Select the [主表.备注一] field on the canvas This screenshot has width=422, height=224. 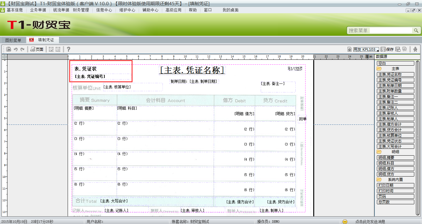pos(278,87)
